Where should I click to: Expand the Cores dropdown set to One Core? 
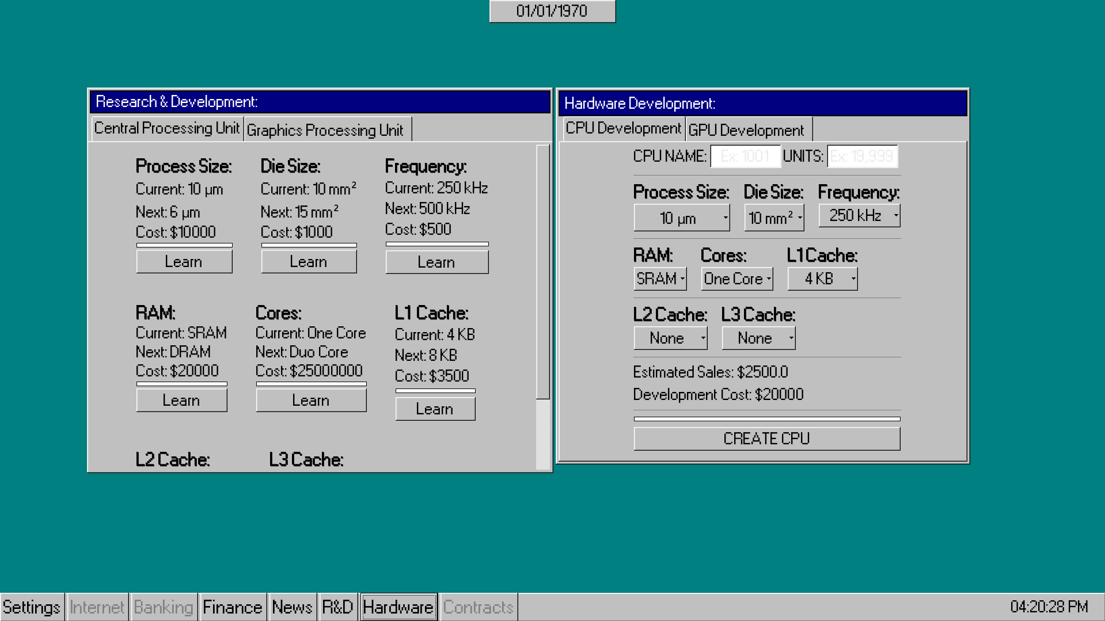pyautogui.click(x=737, y=279)
